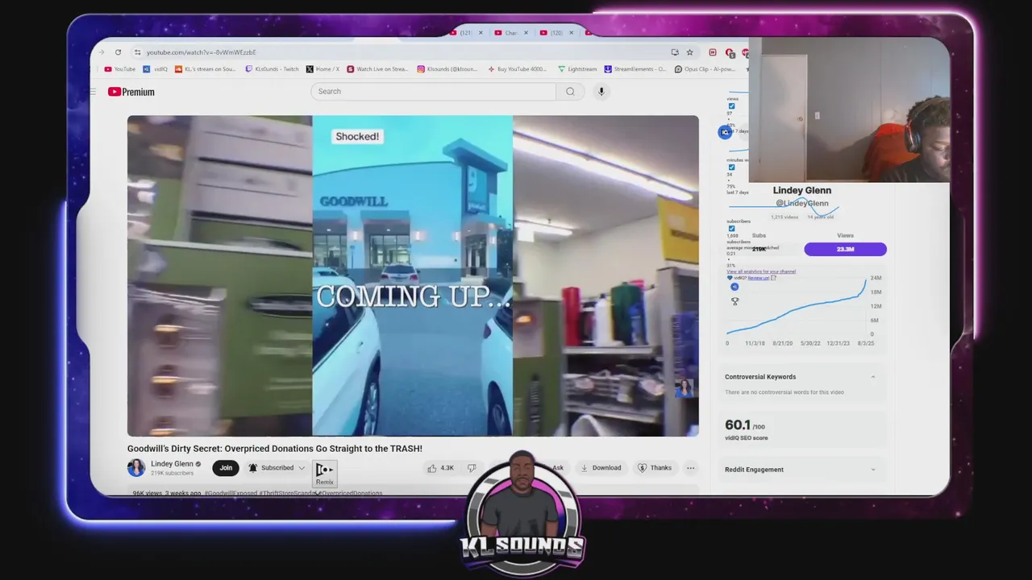Click the search magnifier button

pos(570,91)
